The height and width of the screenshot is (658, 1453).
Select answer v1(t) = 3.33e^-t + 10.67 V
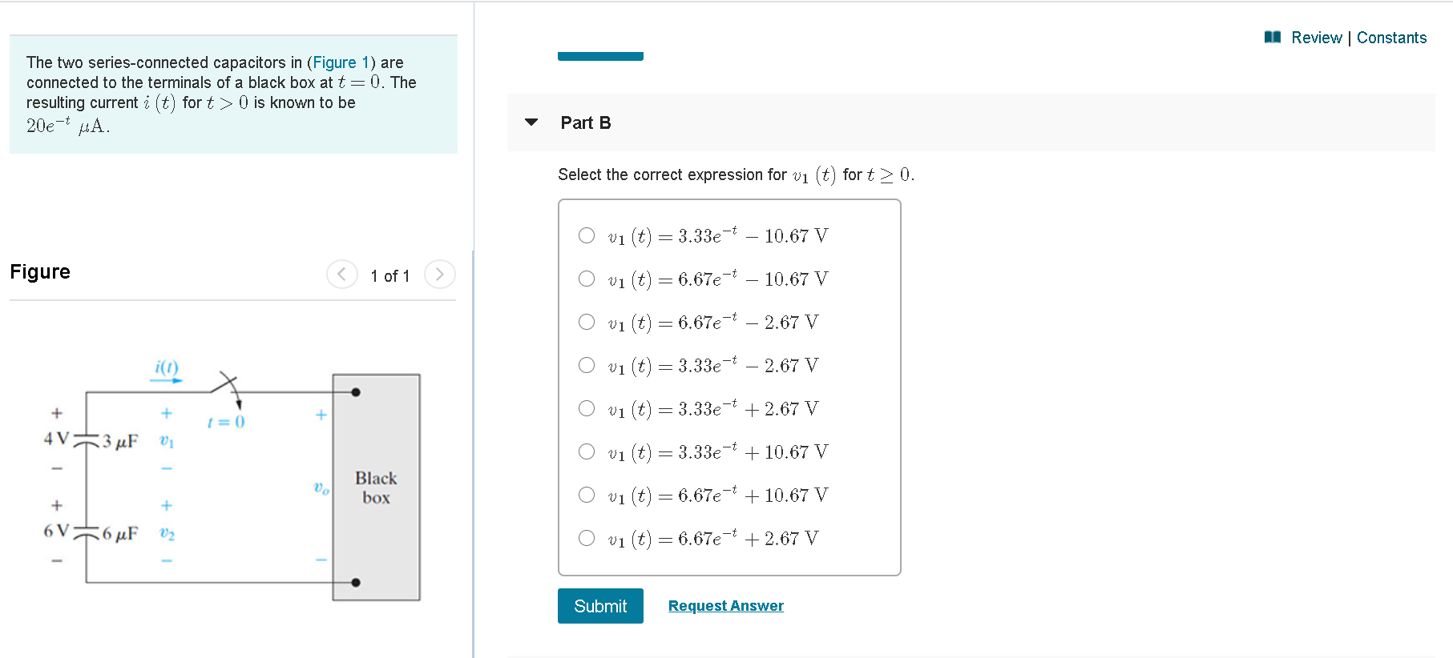point(587,451)
